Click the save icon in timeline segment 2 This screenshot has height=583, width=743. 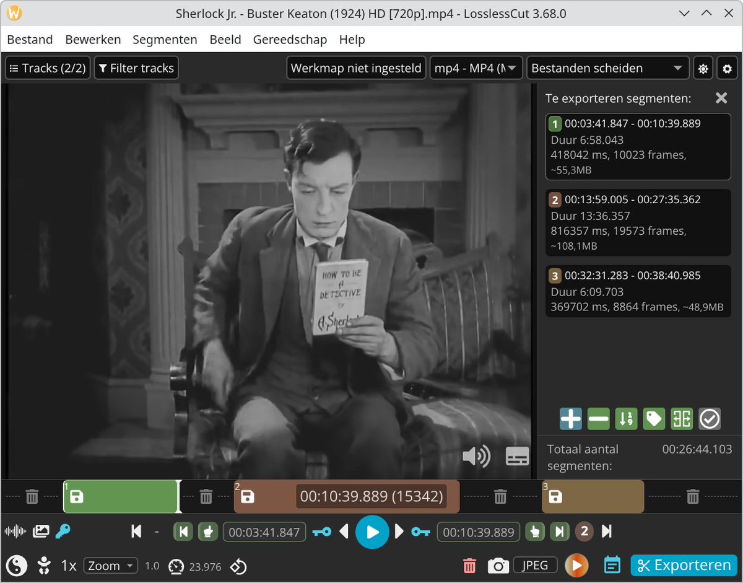point(248,496)
